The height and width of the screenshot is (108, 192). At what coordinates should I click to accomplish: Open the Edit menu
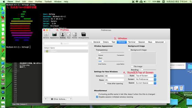pyautogui.click(x=24, y=2)
